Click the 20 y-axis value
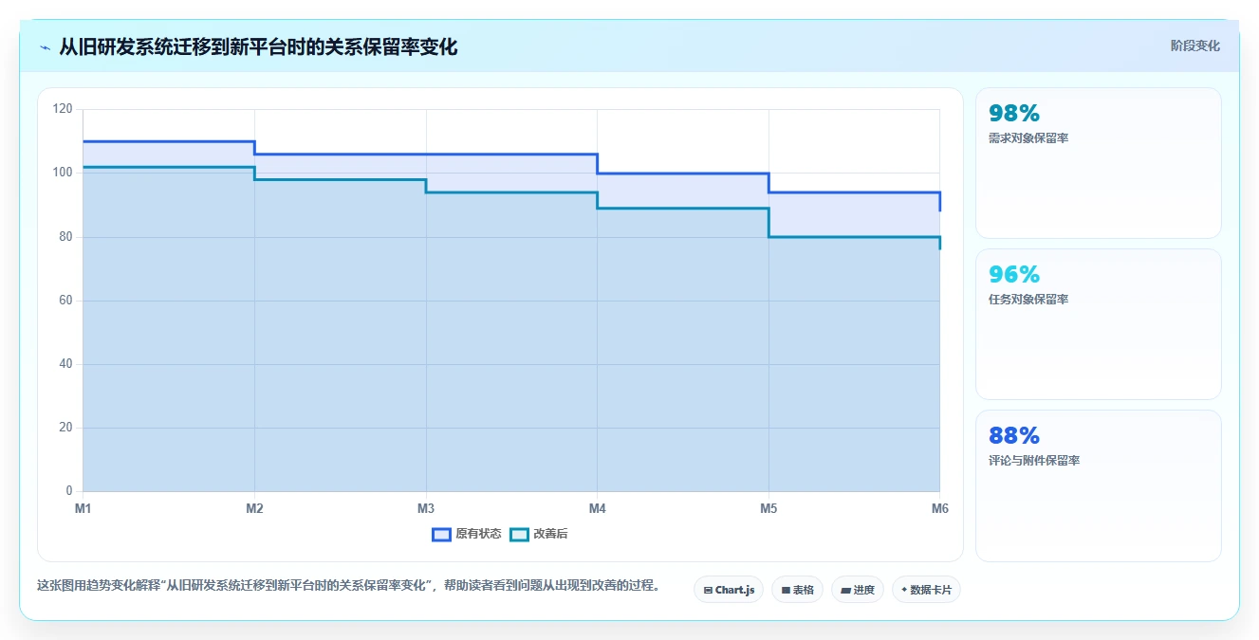 coord(65,428)
